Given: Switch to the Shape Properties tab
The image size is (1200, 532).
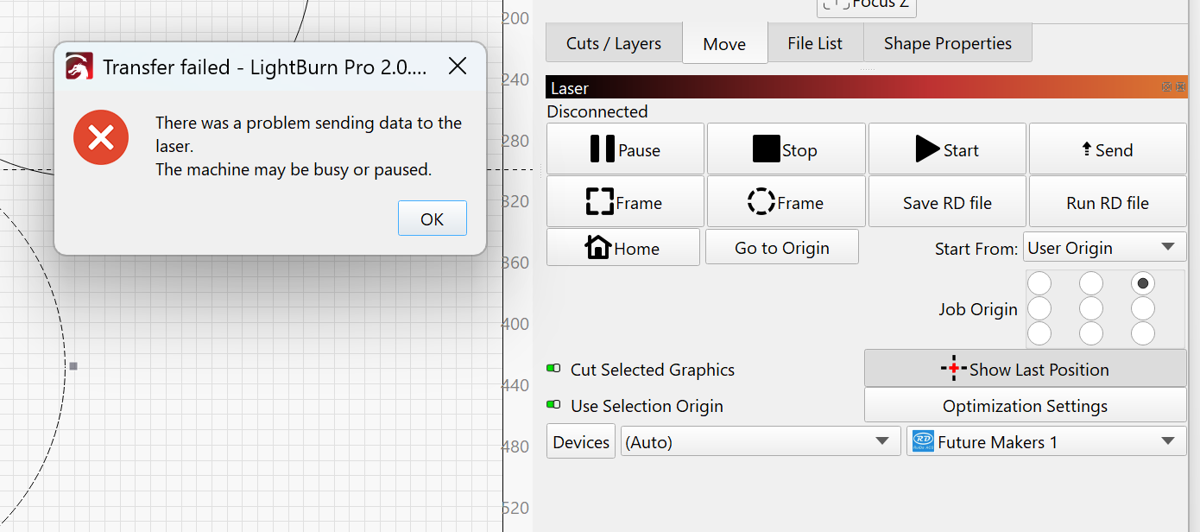Looking at the screenshot, I should 947,43.
